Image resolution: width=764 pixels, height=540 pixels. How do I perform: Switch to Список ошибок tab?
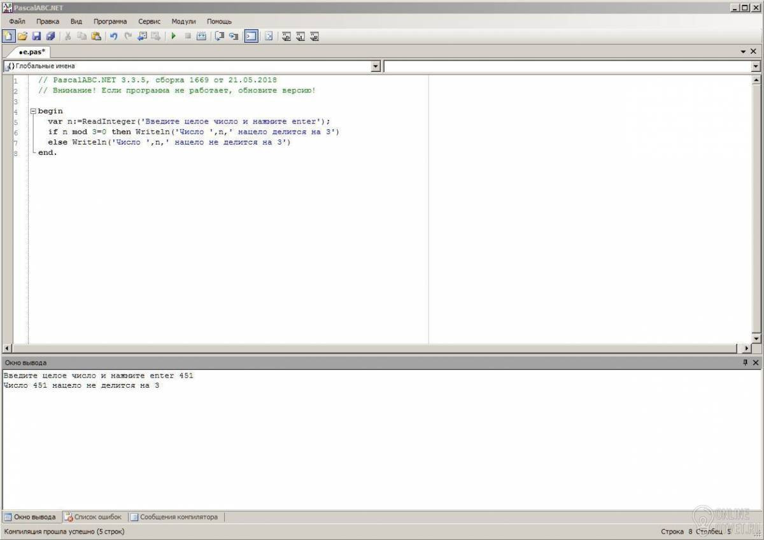(93, 517)
